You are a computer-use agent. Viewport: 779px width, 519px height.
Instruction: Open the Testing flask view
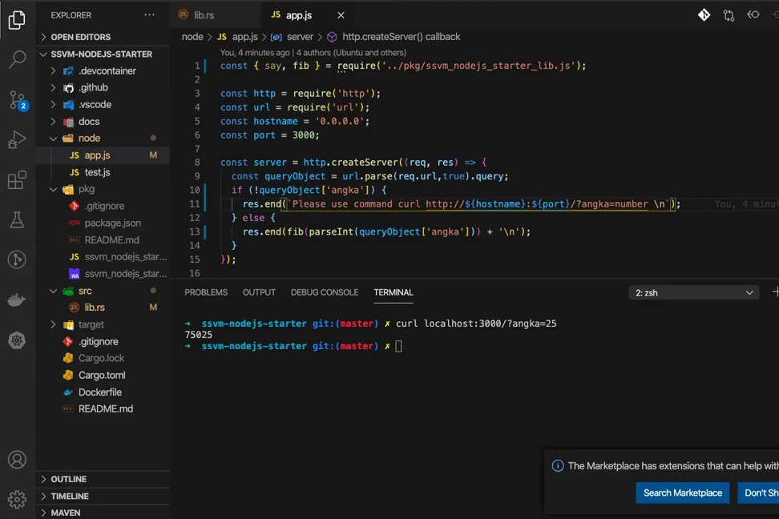(17, 219)
